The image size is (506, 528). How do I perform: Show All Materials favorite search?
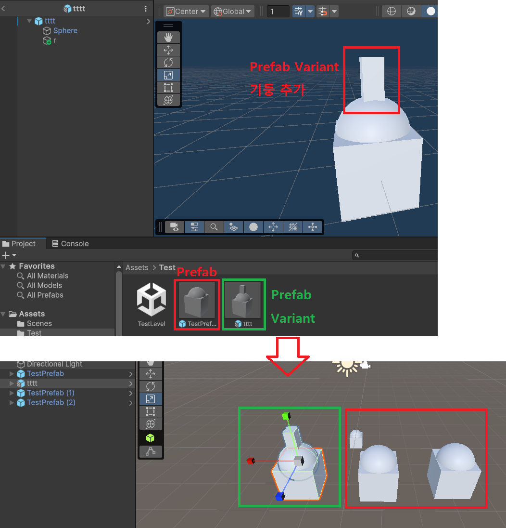48,276
